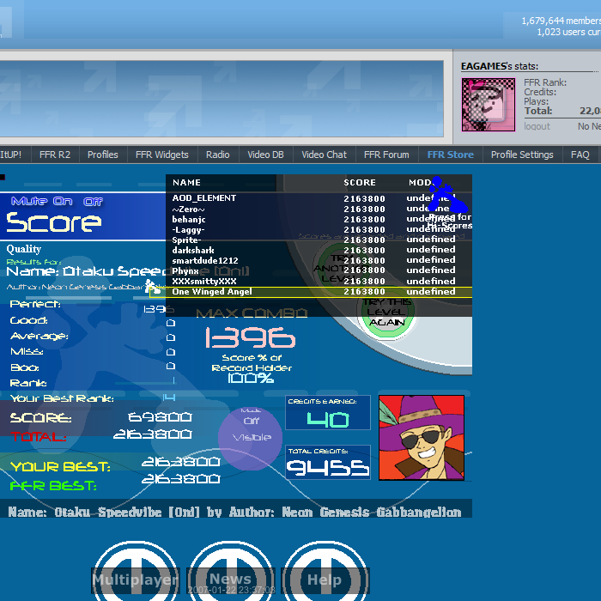
Task: Click the blue Hi-Scores runner icon
Action: 446,197
